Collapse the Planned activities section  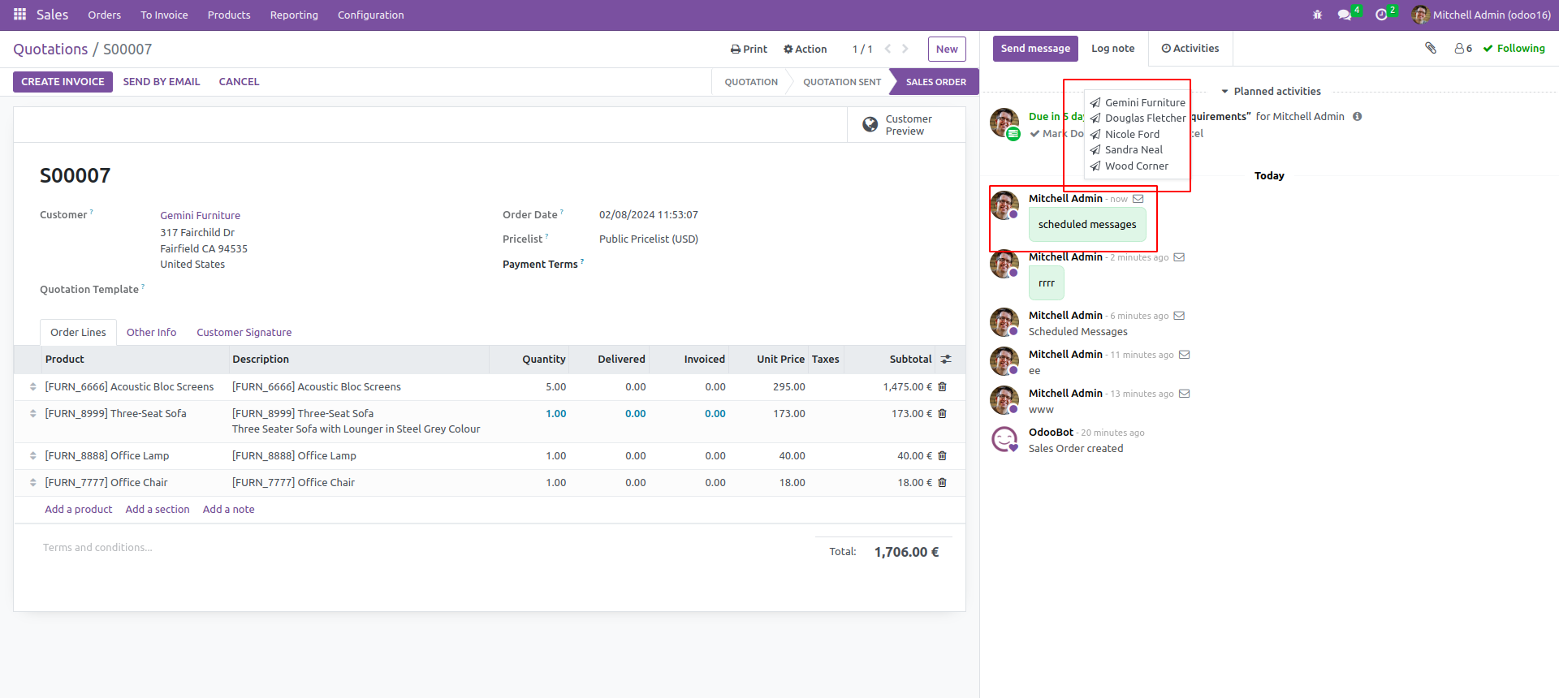pyautogui.click(x=1270, y=92)
